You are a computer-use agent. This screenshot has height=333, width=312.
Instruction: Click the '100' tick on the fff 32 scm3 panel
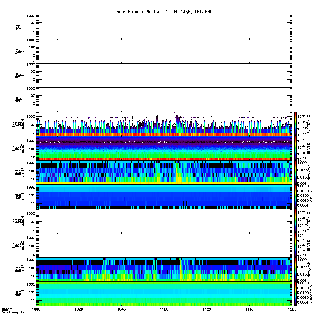32,246
